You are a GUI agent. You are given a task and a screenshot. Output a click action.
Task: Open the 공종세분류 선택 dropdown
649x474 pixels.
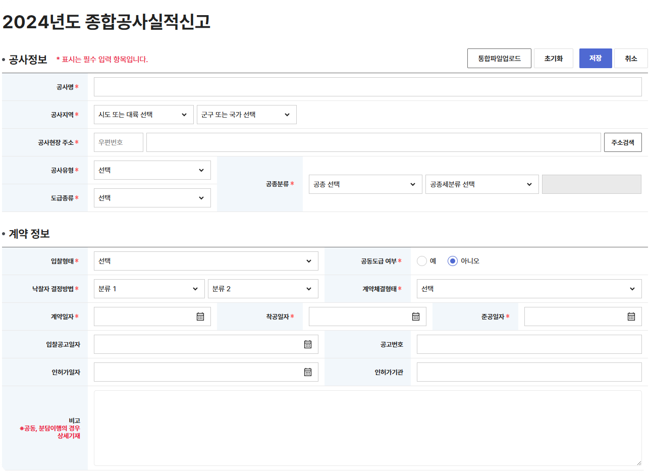pos(481,184)
